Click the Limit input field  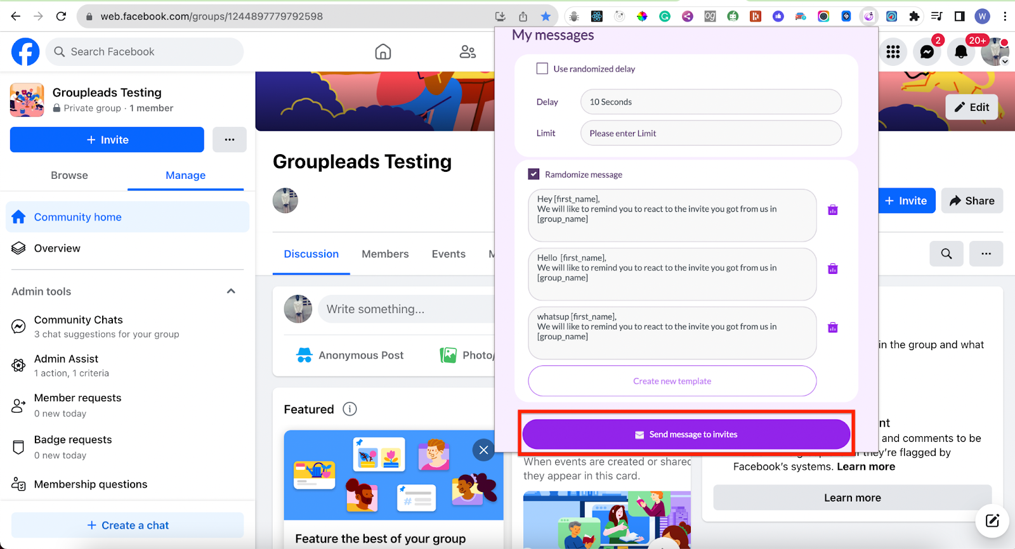710,133
